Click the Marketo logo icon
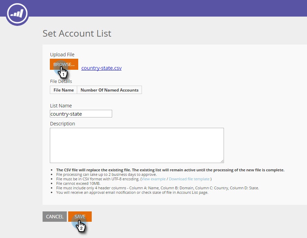The width and height of the screenshot is (307, 238). coord(17,13)
